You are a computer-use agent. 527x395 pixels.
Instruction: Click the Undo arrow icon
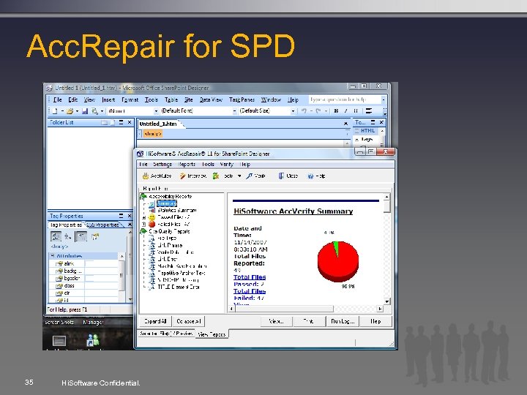[304, 111]
